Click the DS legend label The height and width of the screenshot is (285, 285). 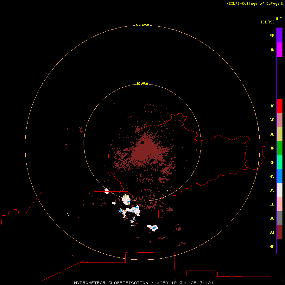pyautogui.click(x=272, y=190)
